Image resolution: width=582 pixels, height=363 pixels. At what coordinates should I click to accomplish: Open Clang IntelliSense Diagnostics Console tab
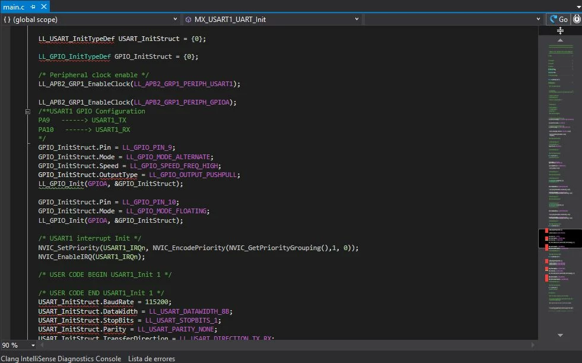(61, 358)
